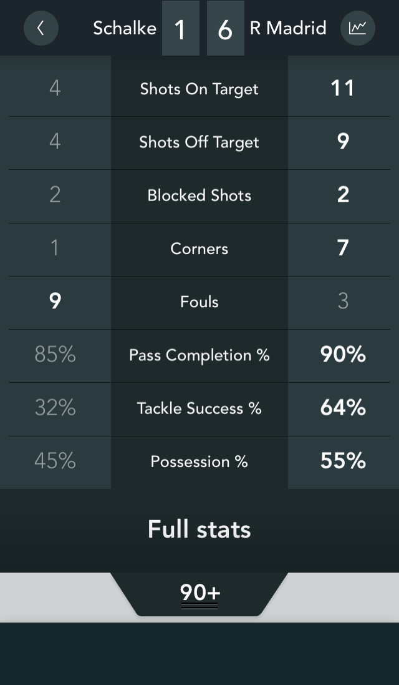Screen dimensions: 399x685
Task: Tap the Blocked Shots stat label
Action: pos(199,195)
